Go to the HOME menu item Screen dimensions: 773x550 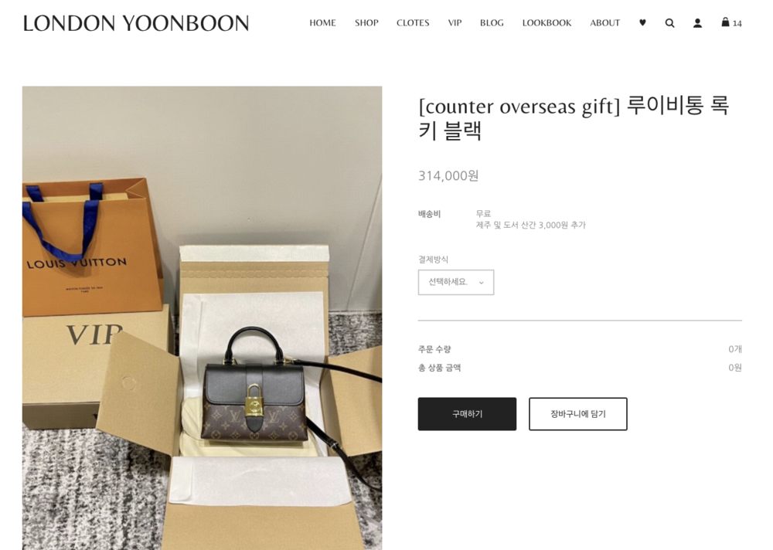322,22
